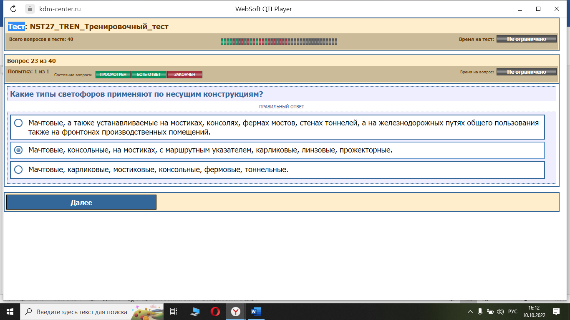The height and width of the screenshot is (320, 570).
Task: Open Microsoft Word from the taskbar
Action: (x=256, y=311)
